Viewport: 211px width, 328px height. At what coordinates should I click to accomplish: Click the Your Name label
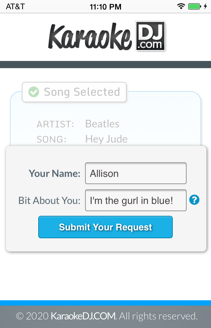click(54, 174)
